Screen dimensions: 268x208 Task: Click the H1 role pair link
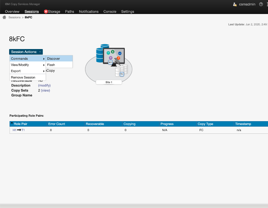click(x=14, y=130)
